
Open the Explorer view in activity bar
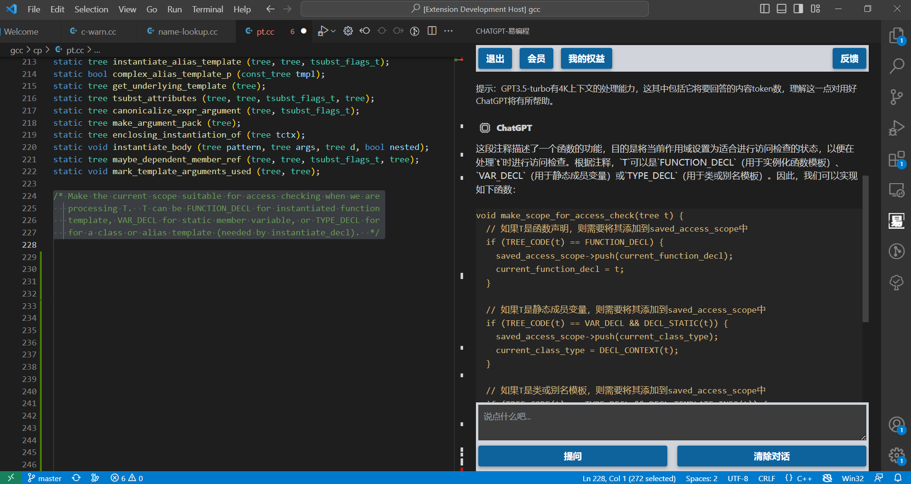[896, 36]
